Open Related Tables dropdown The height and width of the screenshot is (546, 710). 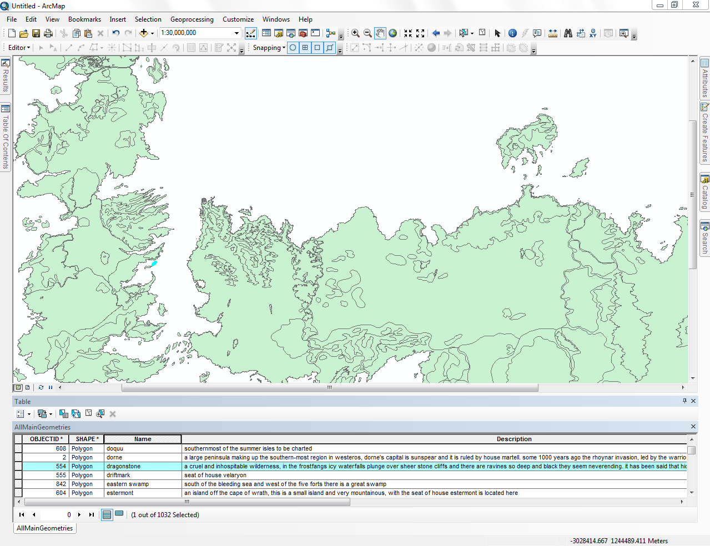(44, 414)
